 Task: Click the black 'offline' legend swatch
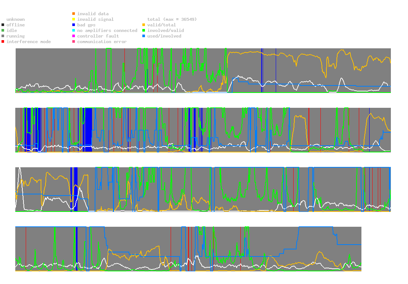point(3,25)
